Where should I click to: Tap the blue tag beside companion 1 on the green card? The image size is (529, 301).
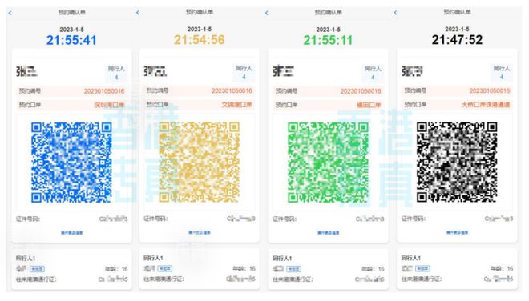coord(293,269)
